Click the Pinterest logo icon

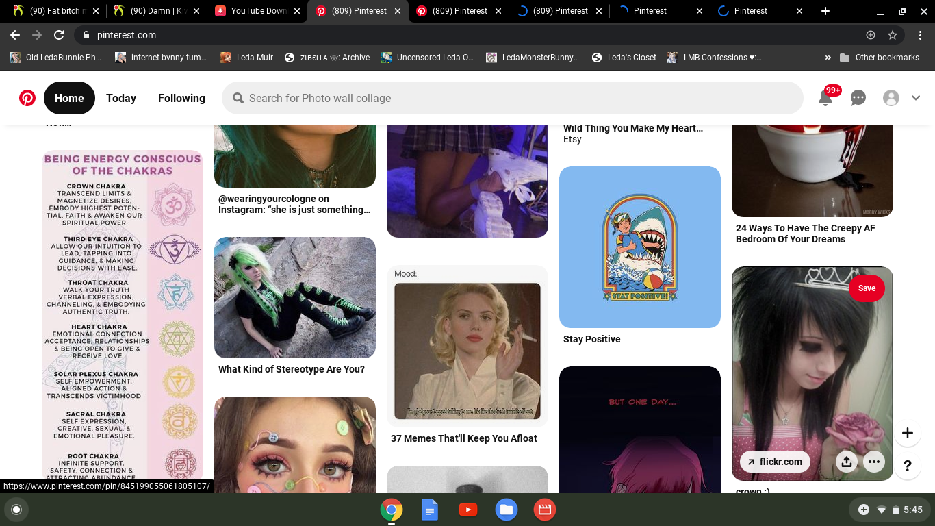coord(27,98)
